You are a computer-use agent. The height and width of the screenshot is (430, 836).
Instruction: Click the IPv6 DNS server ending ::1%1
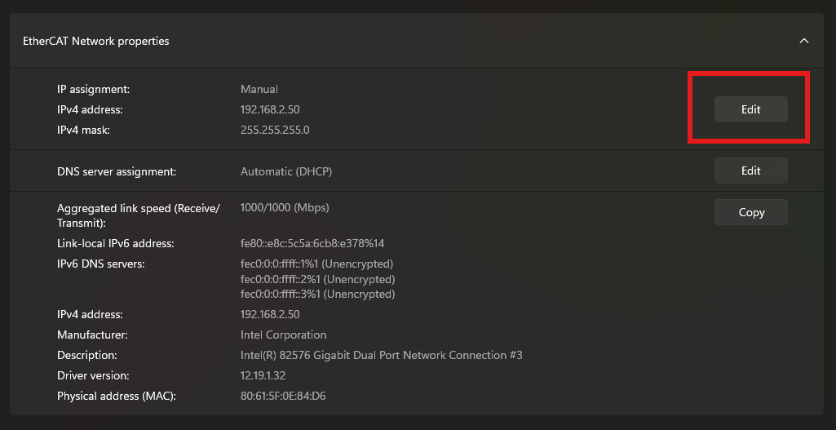(x=317, y=264)
